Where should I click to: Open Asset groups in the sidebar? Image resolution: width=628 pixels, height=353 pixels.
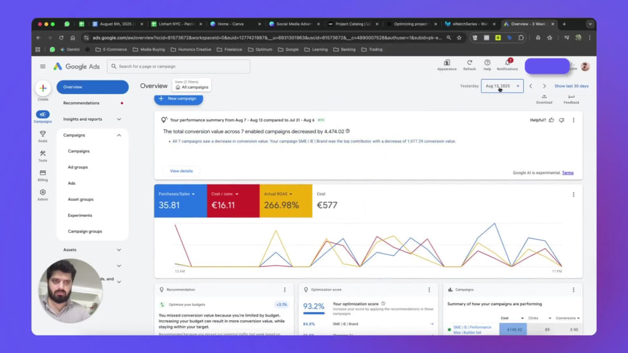pyautogui.click(x=80, y=199)
